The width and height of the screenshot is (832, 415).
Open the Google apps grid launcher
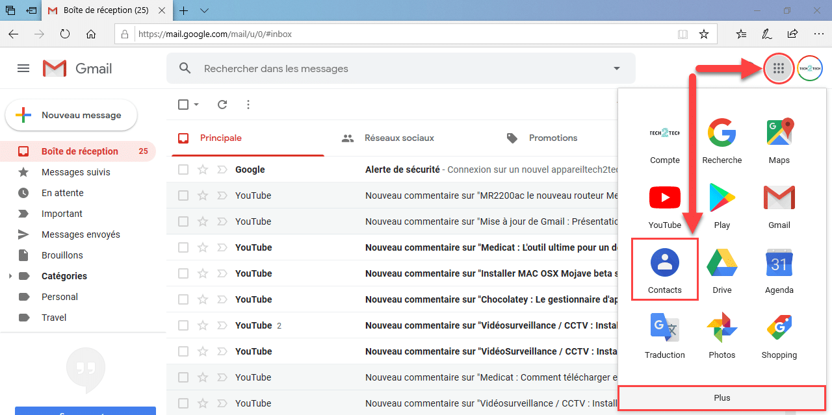click(x=779, y=68)
